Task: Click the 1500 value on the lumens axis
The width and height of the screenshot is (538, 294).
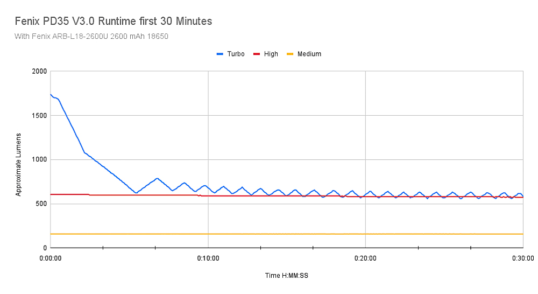Action: [x=40, y=116]
